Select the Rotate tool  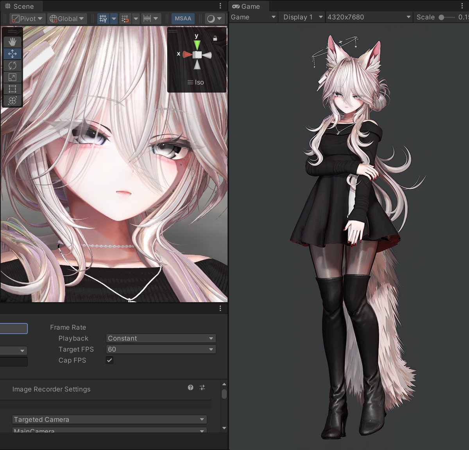click(x=13, y=65)
